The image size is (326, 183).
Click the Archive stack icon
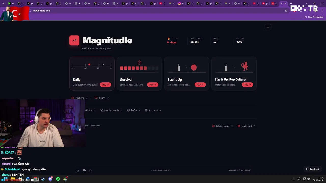click(x=73, y=98)
